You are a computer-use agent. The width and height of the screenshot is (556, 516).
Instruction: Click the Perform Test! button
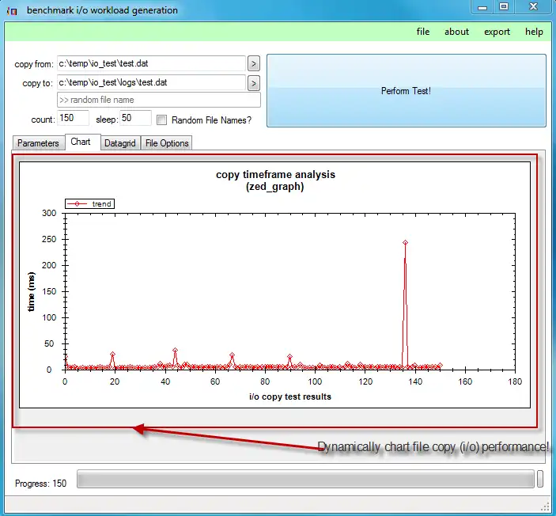click(x=406, y=90)
